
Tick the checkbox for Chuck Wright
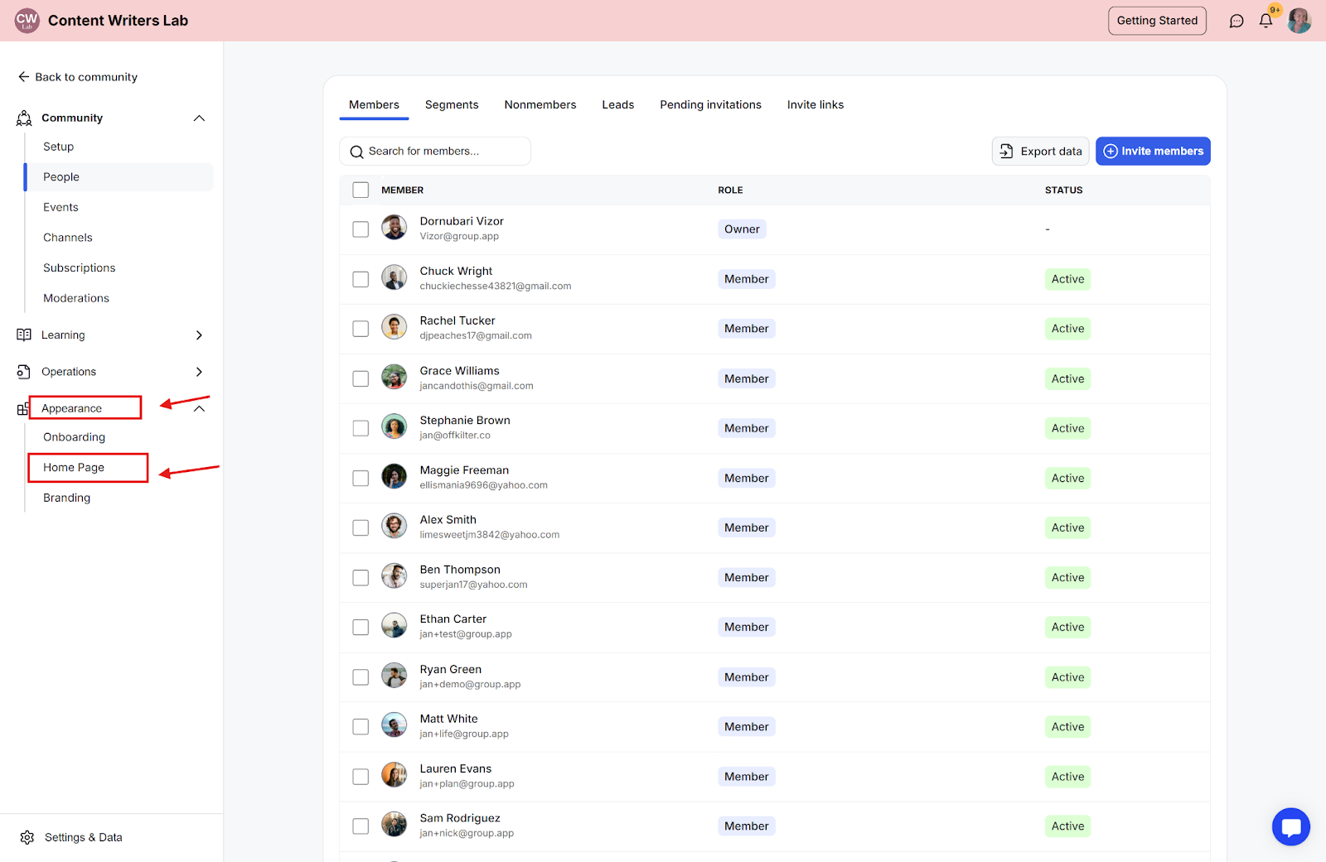coord(361,279)
